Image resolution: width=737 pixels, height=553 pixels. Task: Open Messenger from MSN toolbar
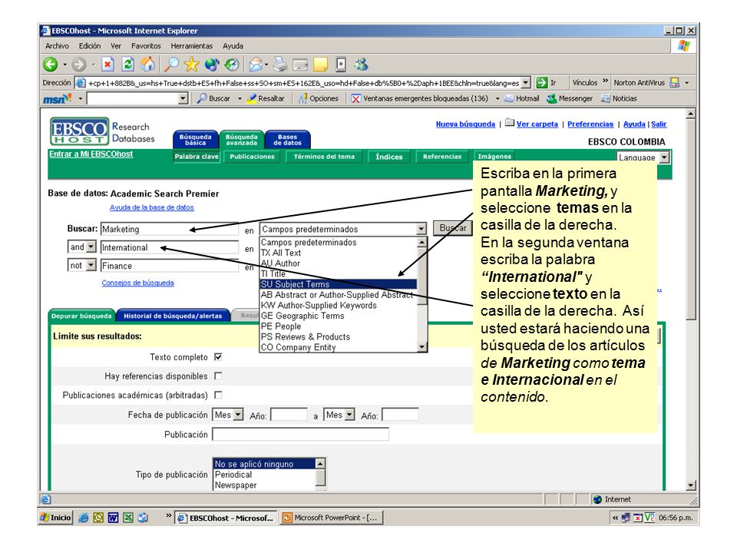coord(570,99)
